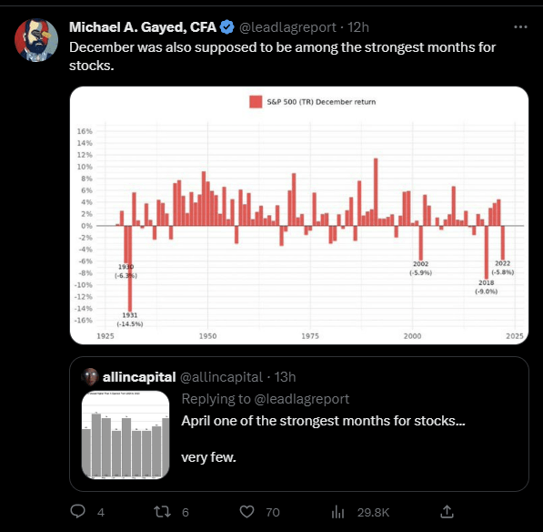
Task: Open the reply comment icon
Action: click(x=77, y=512)
